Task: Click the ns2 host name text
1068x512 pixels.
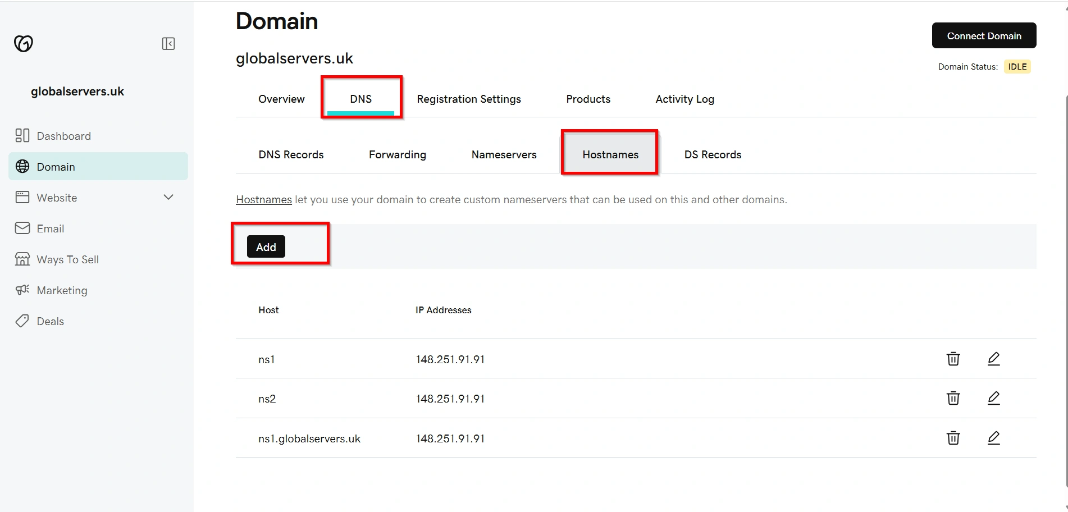Action: (267, 399)
